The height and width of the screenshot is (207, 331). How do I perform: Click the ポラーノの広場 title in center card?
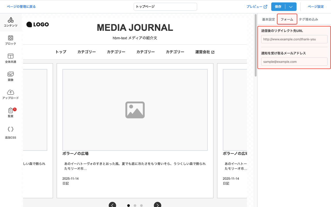tap(76, 153)
